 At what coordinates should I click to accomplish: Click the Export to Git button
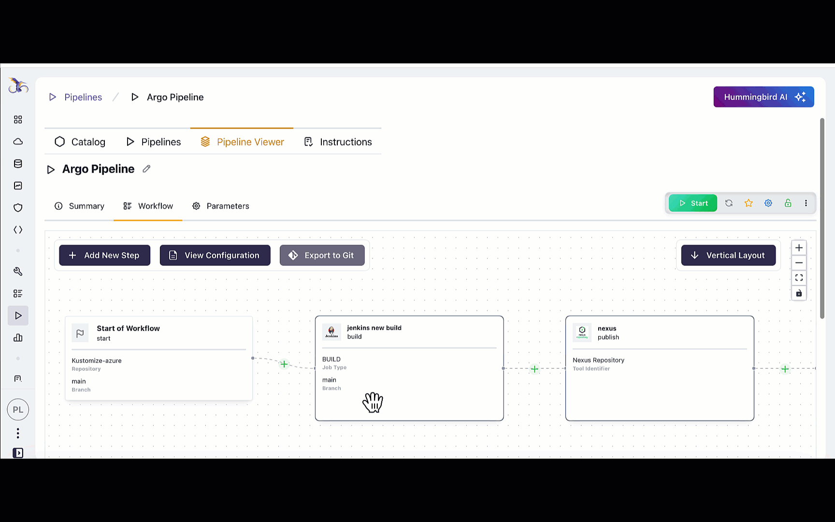click(x=322, y=255)
